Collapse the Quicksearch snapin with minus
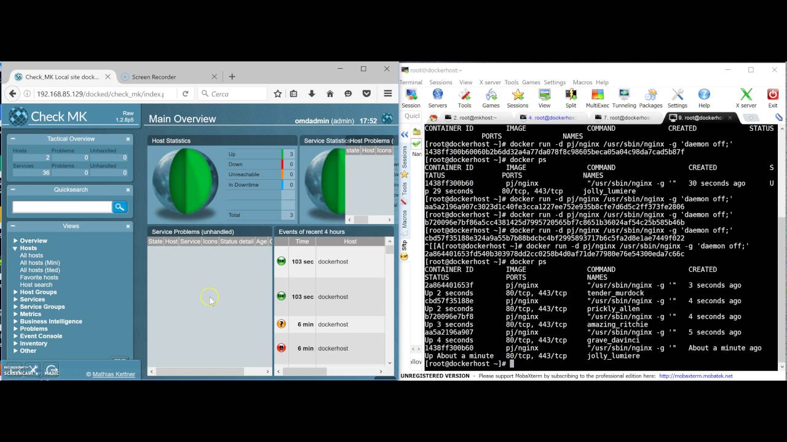The height and width of the screenshot is (442, 787). coord(13,190)
